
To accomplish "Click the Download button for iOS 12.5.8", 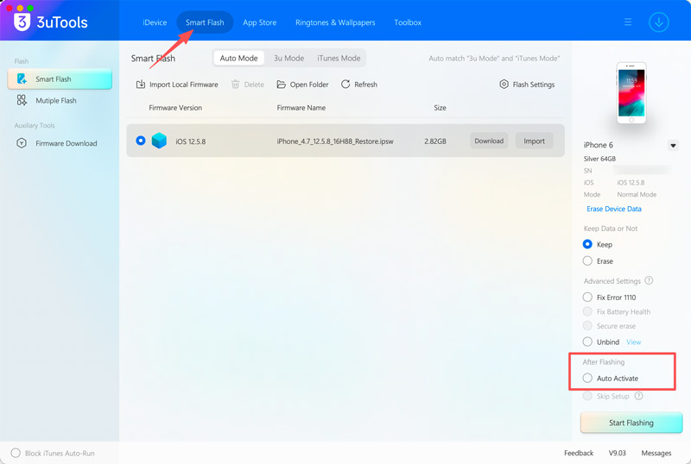I will [x=489, y=141].
